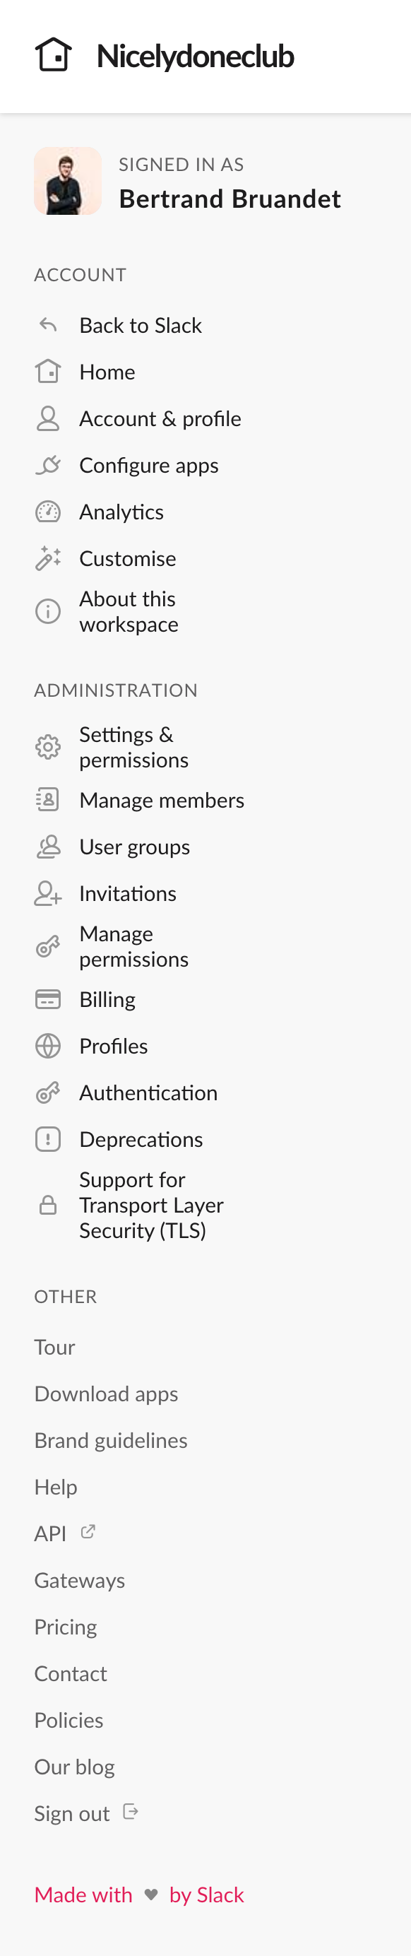Select the Invitations person-plus icon
The width and height of the screenshot is (411, 1956).
[x=48, y=893]
